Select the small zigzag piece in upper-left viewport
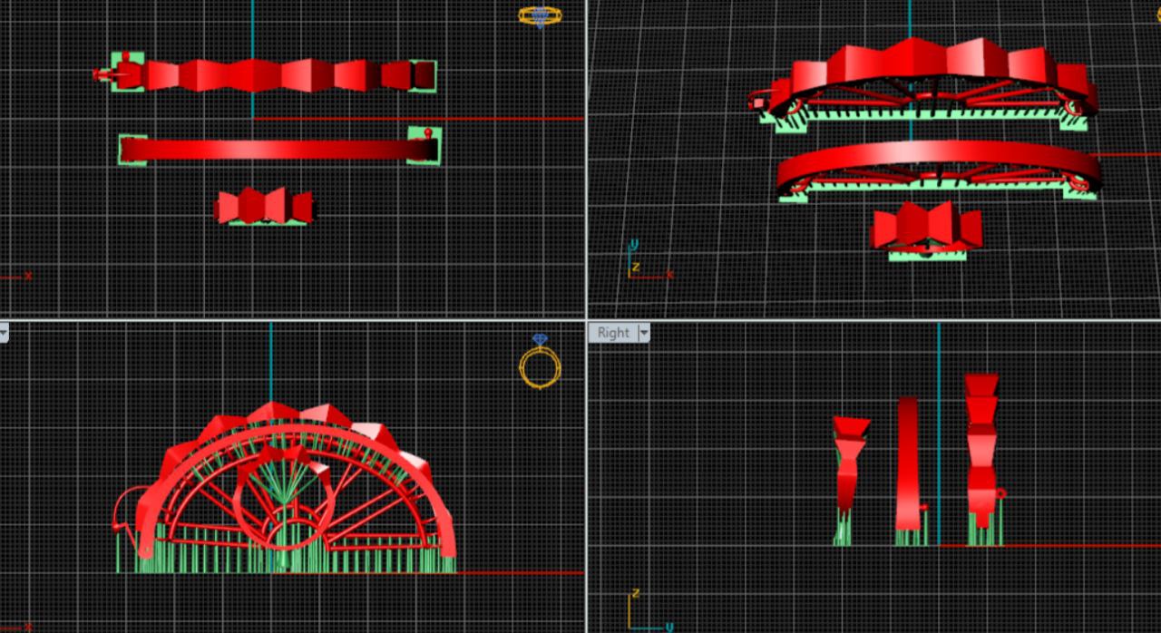Viewport: 1161px width, 633px height. pyautogui.click(x=263, y=206)
